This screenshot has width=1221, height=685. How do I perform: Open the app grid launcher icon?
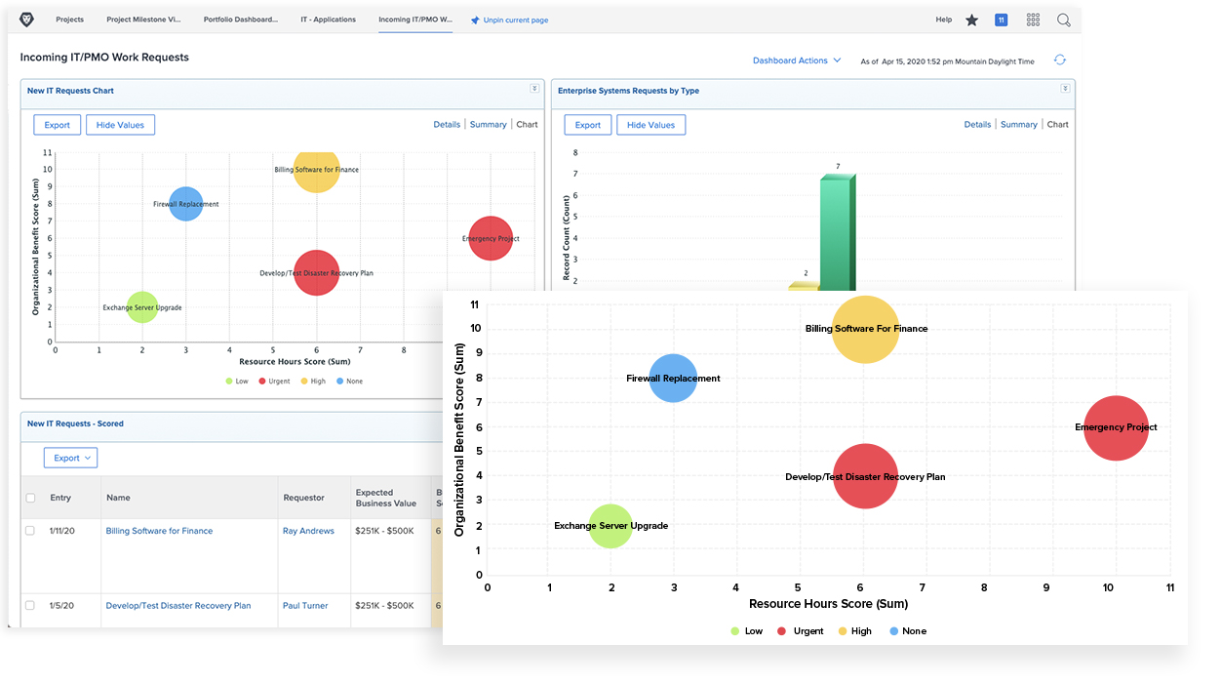[x=1033, y=19]
